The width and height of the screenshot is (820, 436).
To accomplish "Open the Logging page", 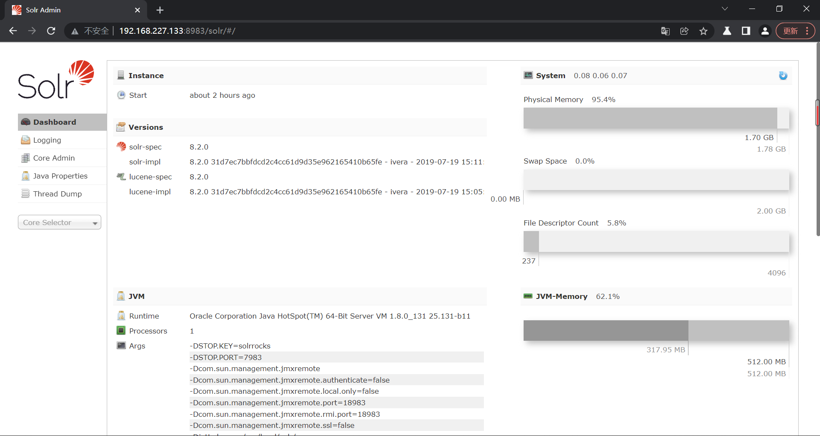I will click(x=62, y=140).
